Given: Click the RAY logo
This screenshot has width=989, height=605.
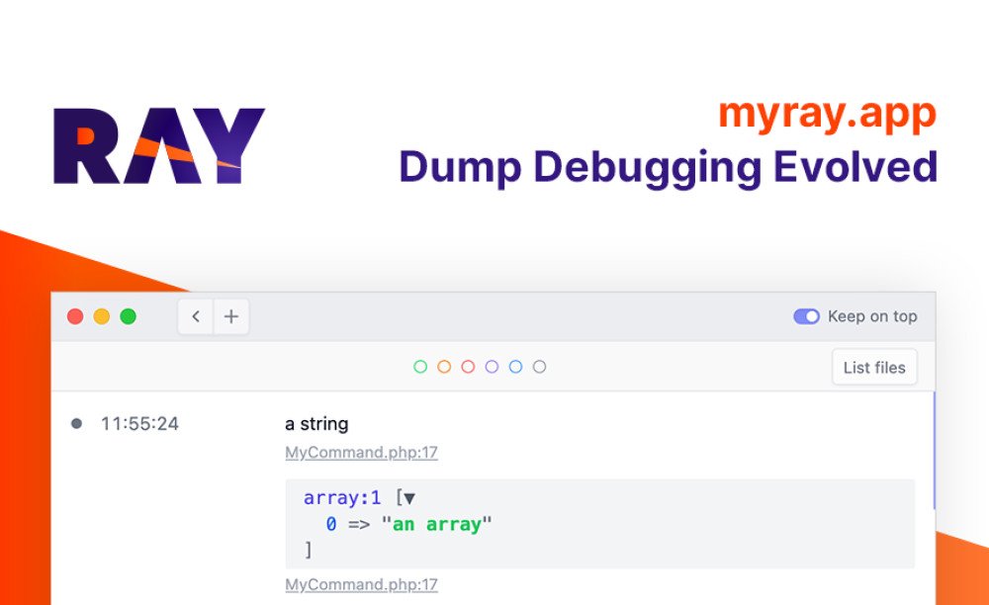Looking at the screenshot, I should tap(159, 145).
